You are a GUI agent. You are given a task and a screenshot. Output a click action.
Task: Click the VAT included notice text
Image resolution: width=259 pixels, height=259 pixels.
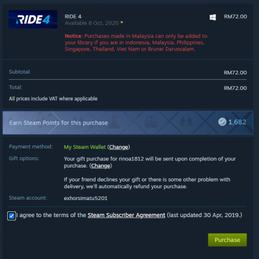pos(53,99)
